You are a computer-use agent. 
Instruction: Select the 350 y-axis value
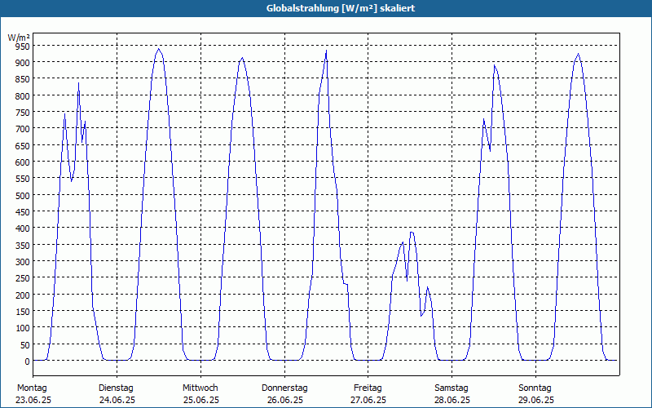point(23,246)
